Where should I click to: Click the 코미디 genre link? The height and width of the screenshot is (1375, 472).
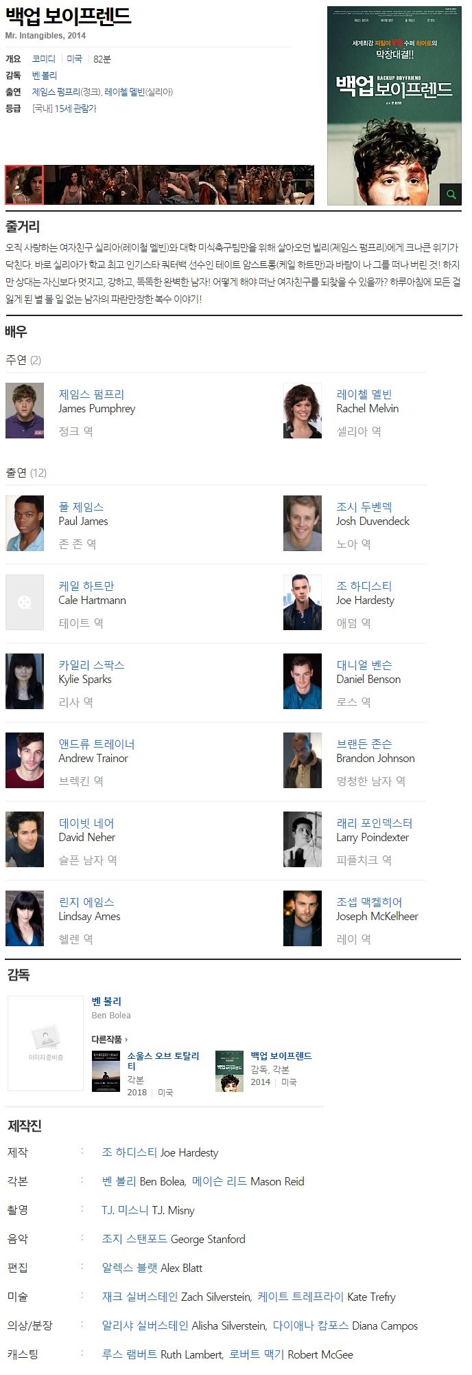tap(44, 59)
